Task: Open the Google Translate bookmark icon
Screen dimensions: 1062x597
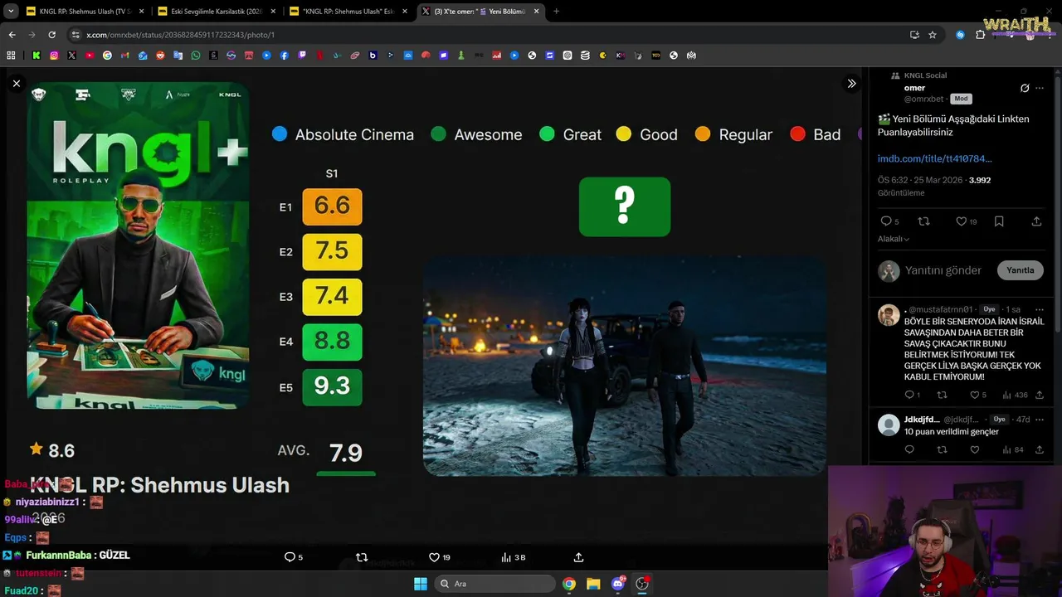Action: tap(178, 56)
